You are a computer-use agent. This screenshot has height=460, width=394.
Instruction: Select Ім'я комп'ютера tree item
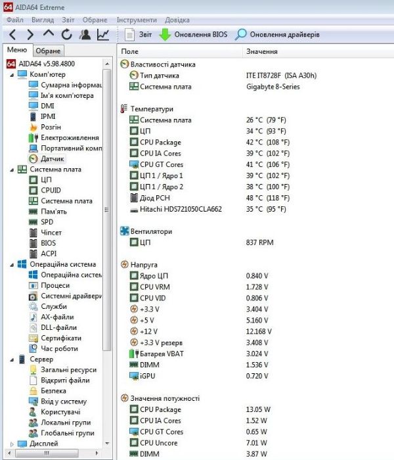[x=61, y=95]
